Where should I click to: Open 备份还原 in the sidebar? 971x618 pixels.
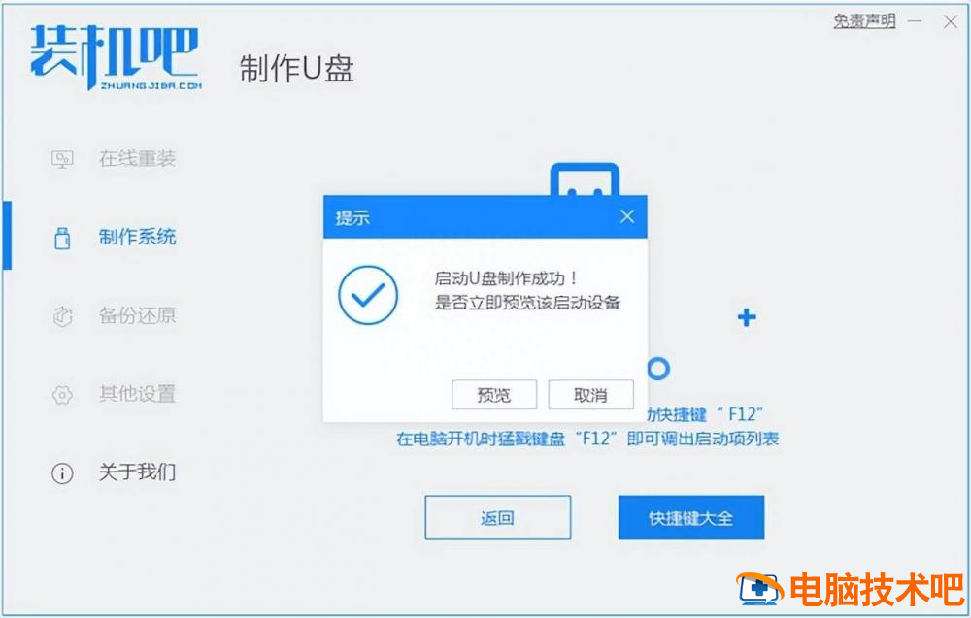coord(138,315)
